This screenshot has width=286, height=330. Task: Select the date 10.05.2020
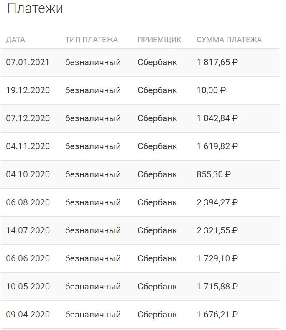(x=28, y=286)
